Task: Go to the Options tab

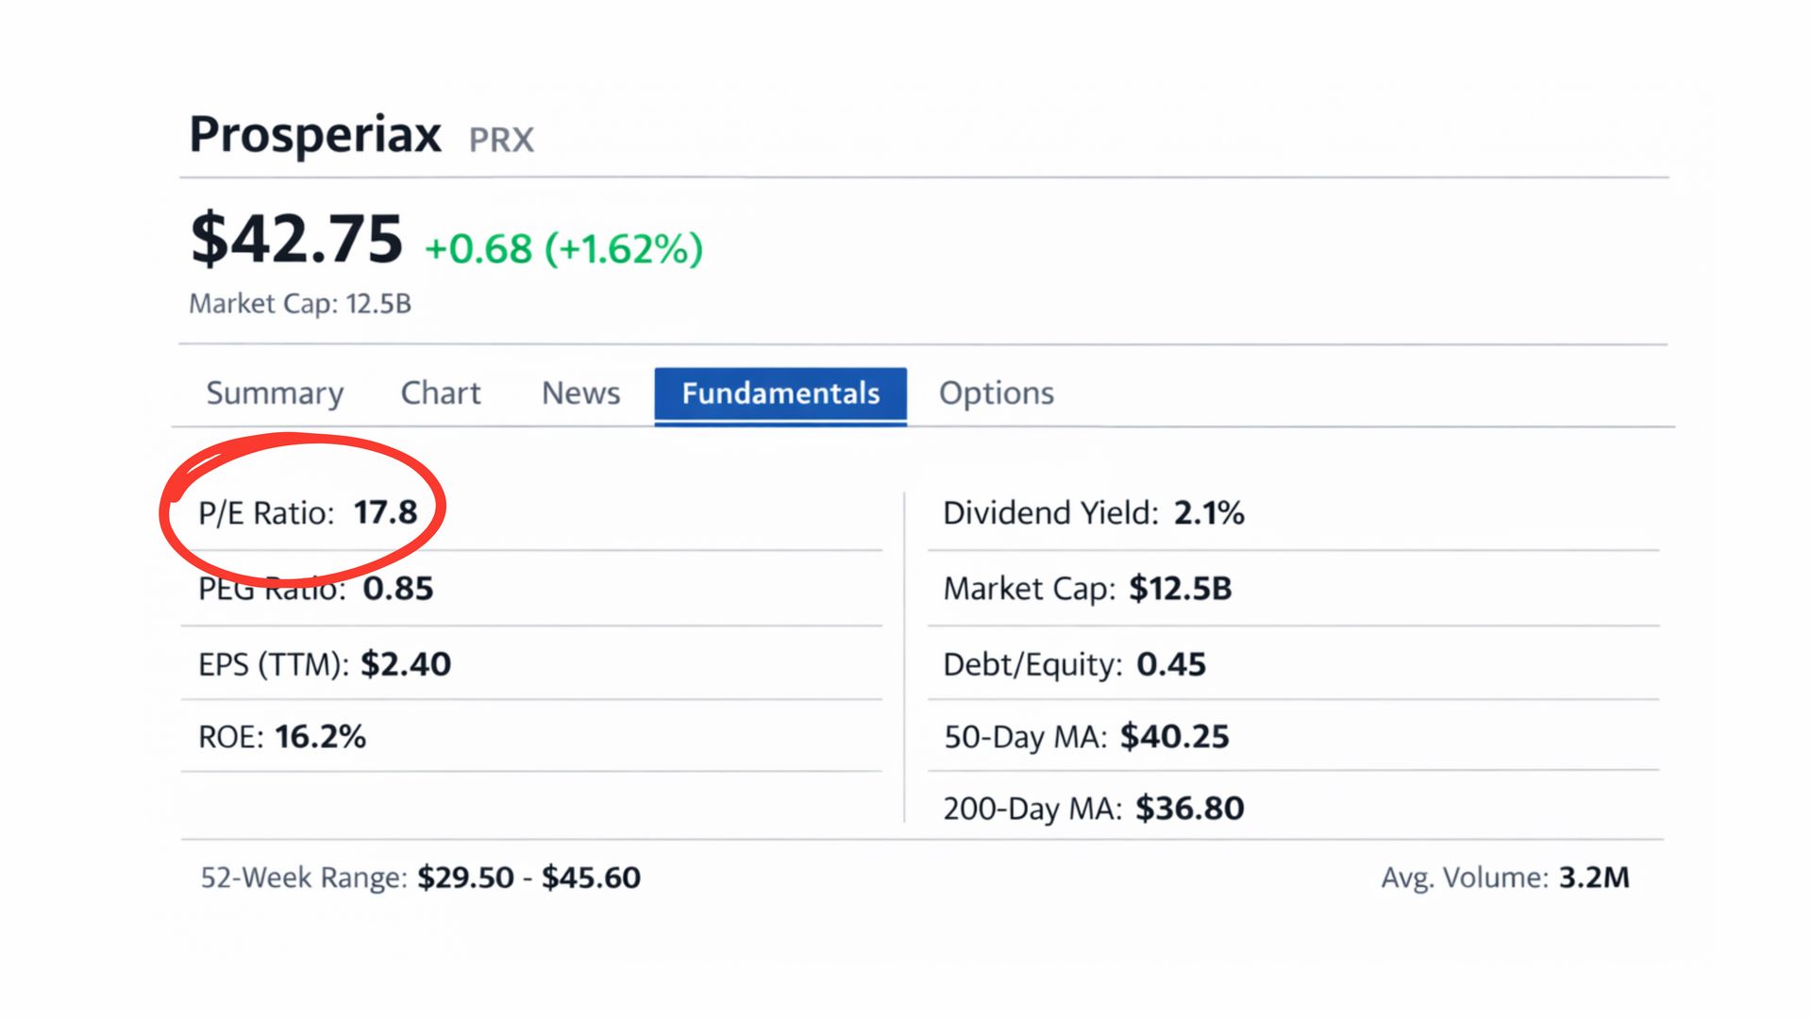Action: (996, 393)
